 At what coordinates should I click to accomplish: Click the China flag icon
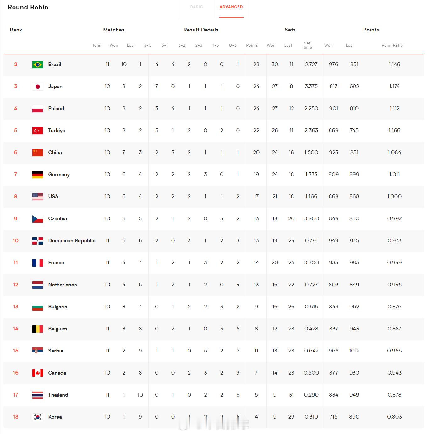point(38,153)
